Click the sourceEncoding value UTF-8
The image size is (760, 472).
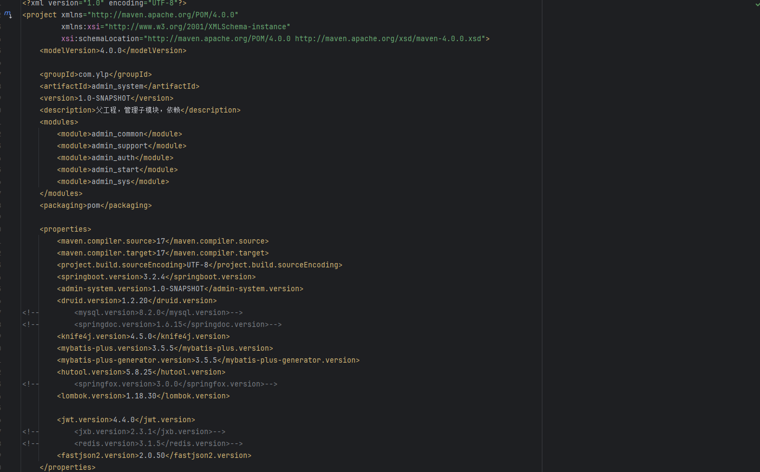click(198, 265)
